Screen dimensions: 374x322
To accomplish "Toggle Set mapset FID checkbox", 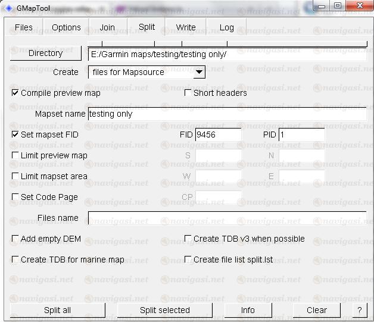I will click(15, 135).
